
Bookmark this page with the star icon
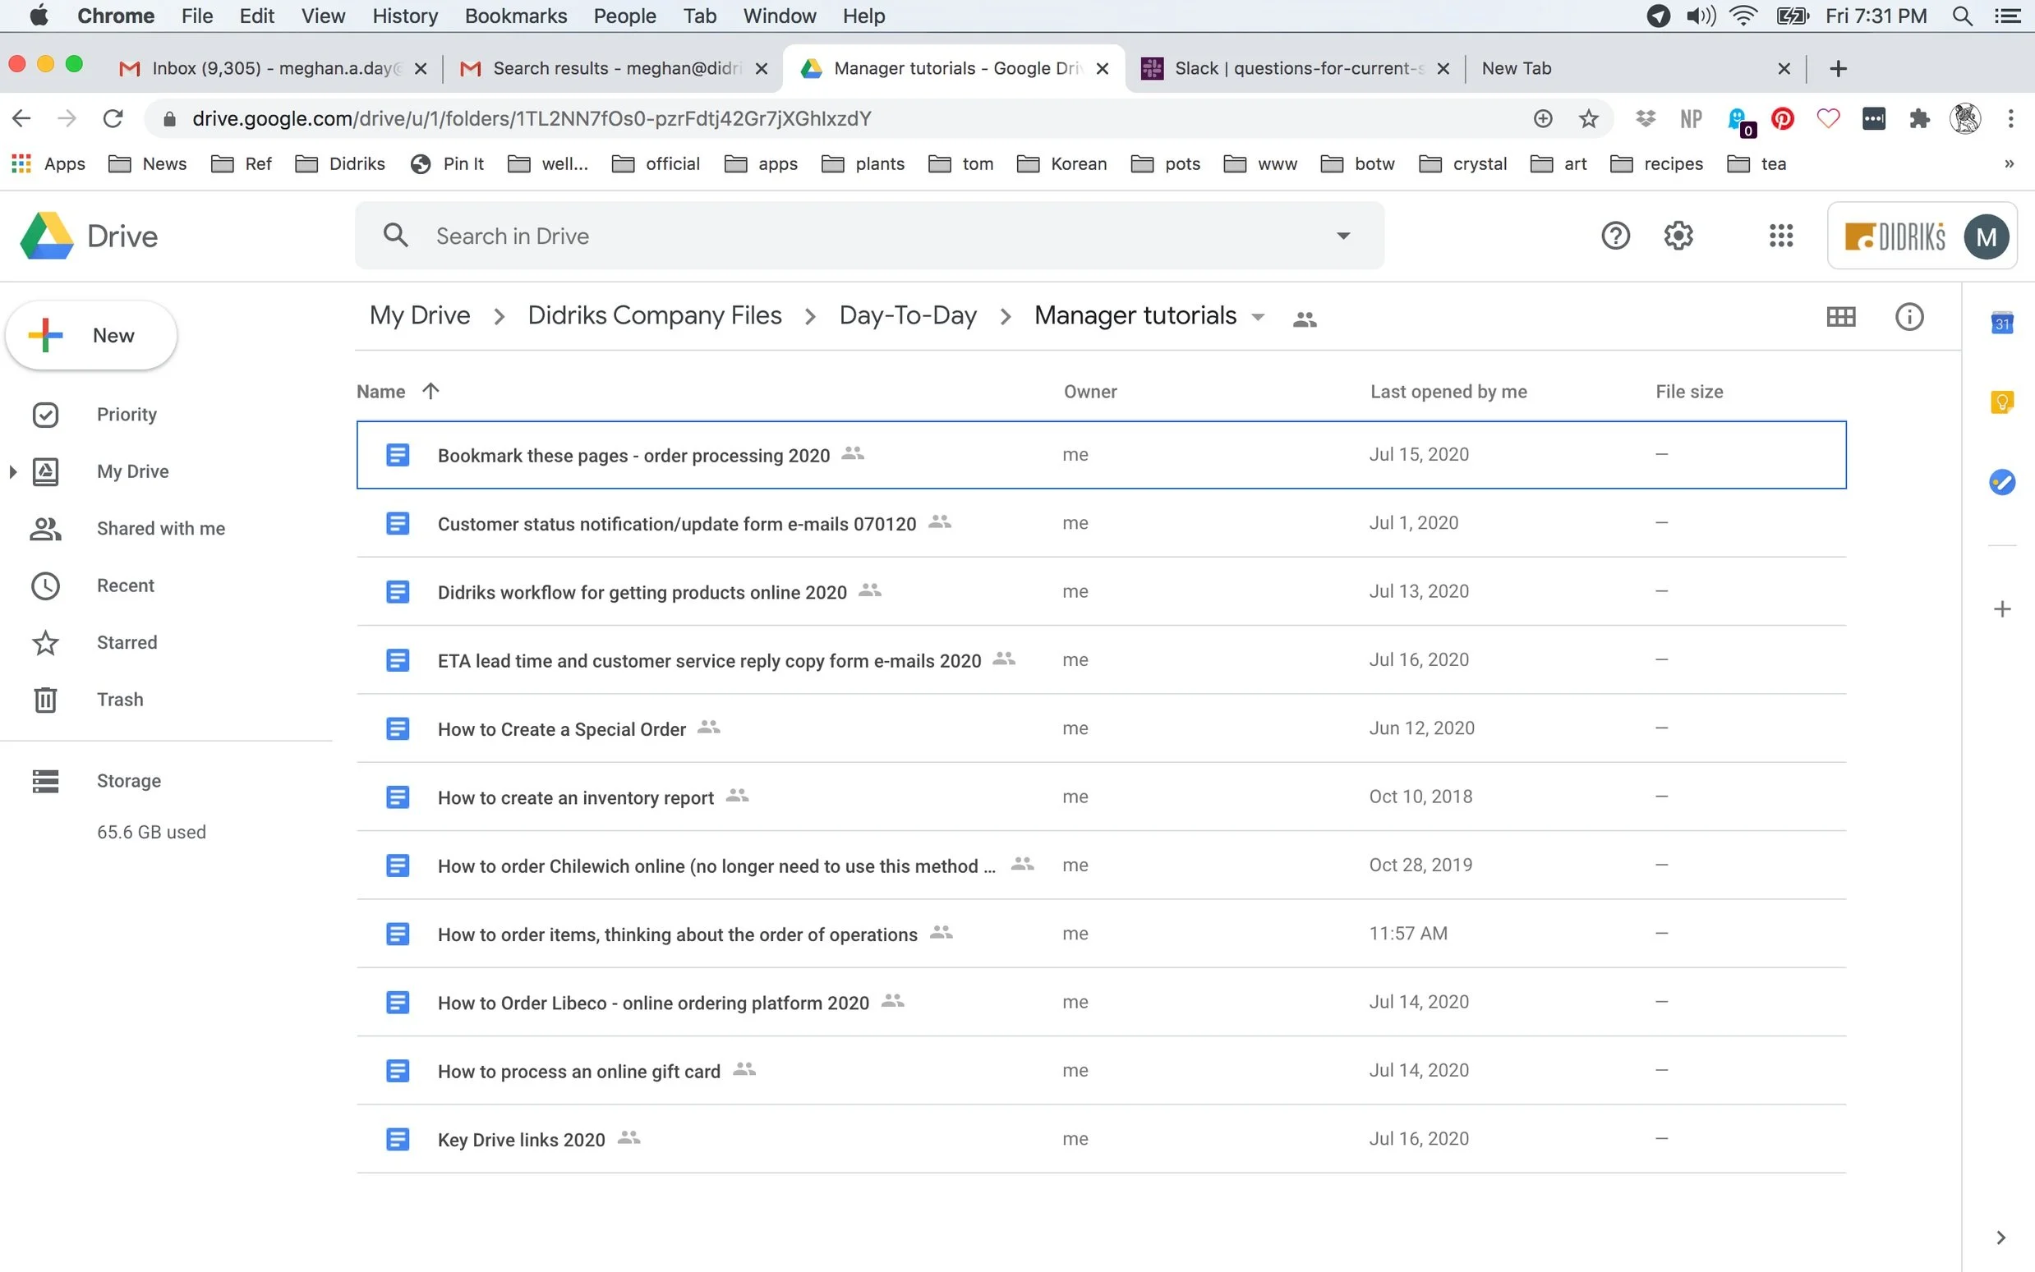pos(1588,118)
